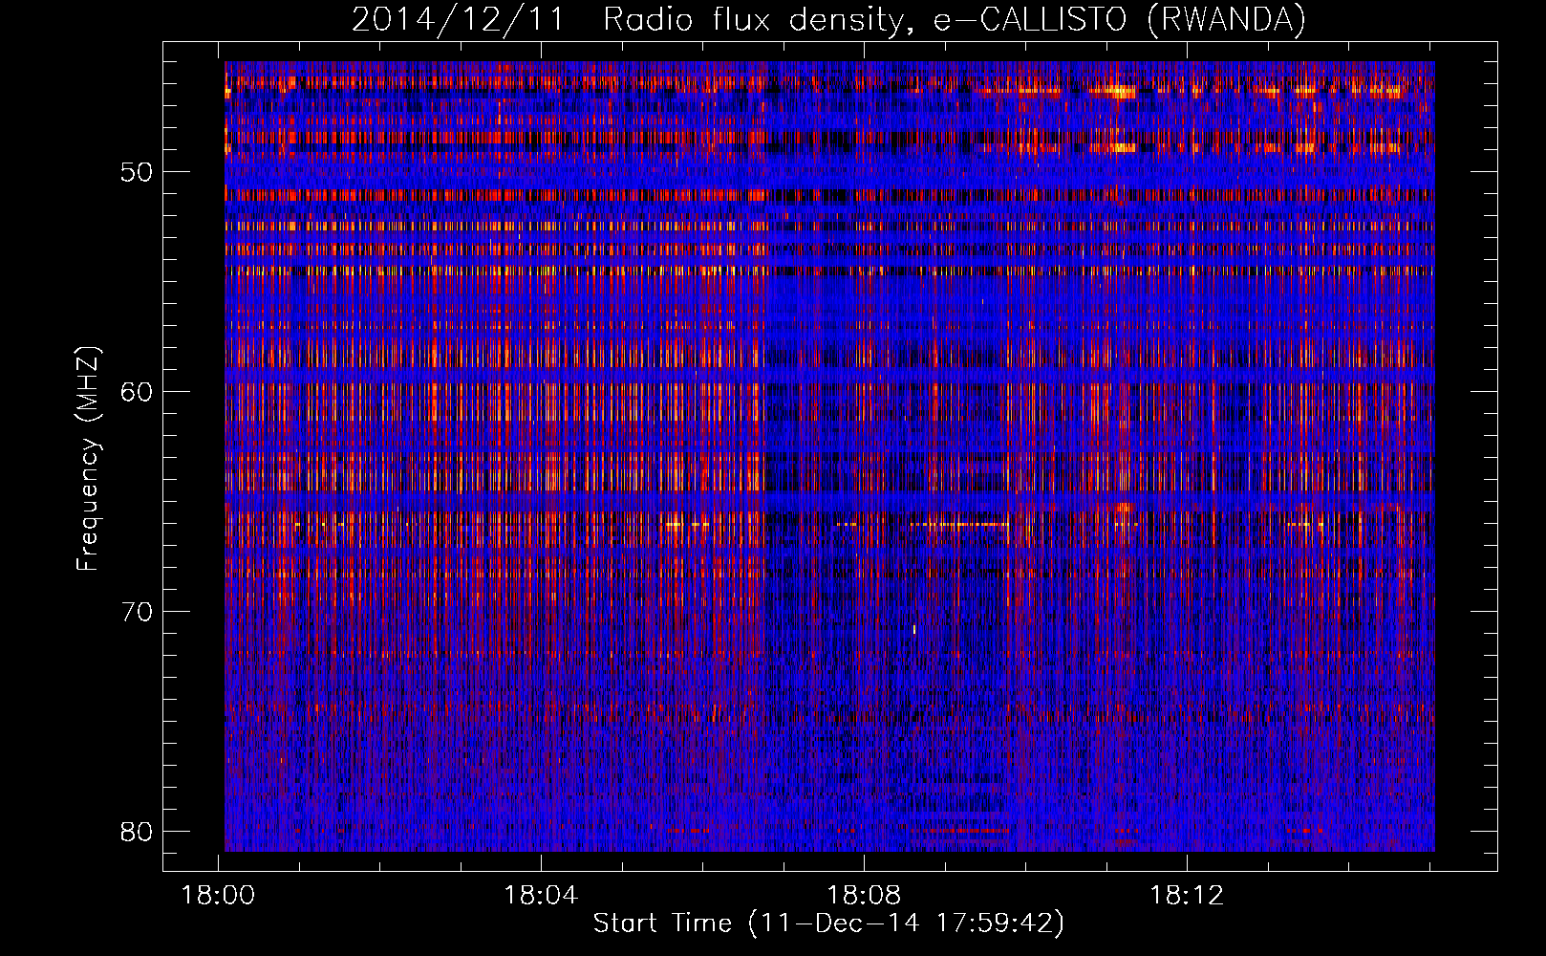
Task: Click the 18:04 time tick label
Action: pos(541,896)
